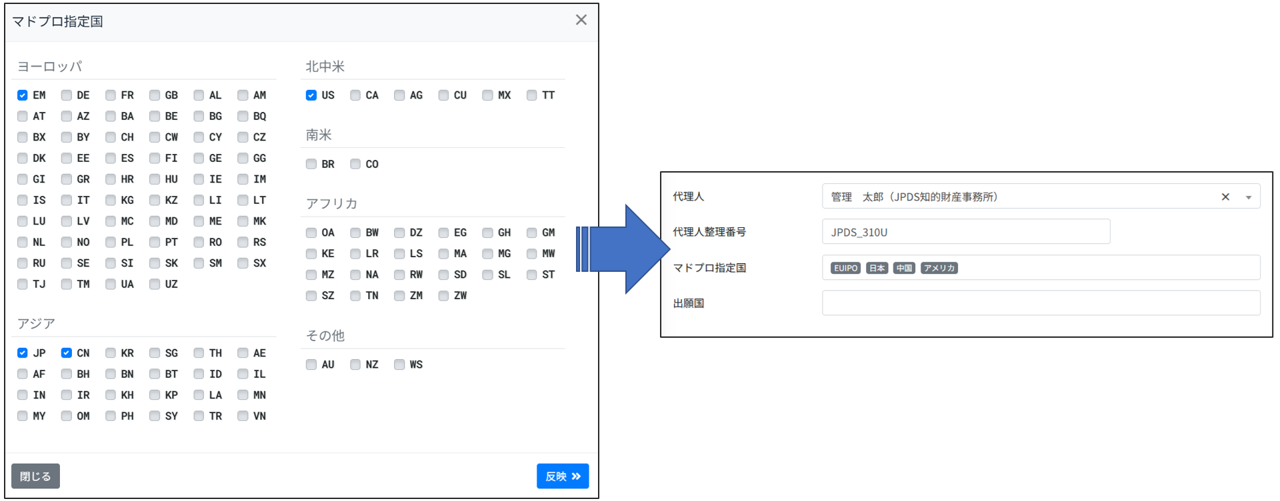Check the GM checkbox
The height and width of the screenshot is (501, 1280).
(532, 233)
